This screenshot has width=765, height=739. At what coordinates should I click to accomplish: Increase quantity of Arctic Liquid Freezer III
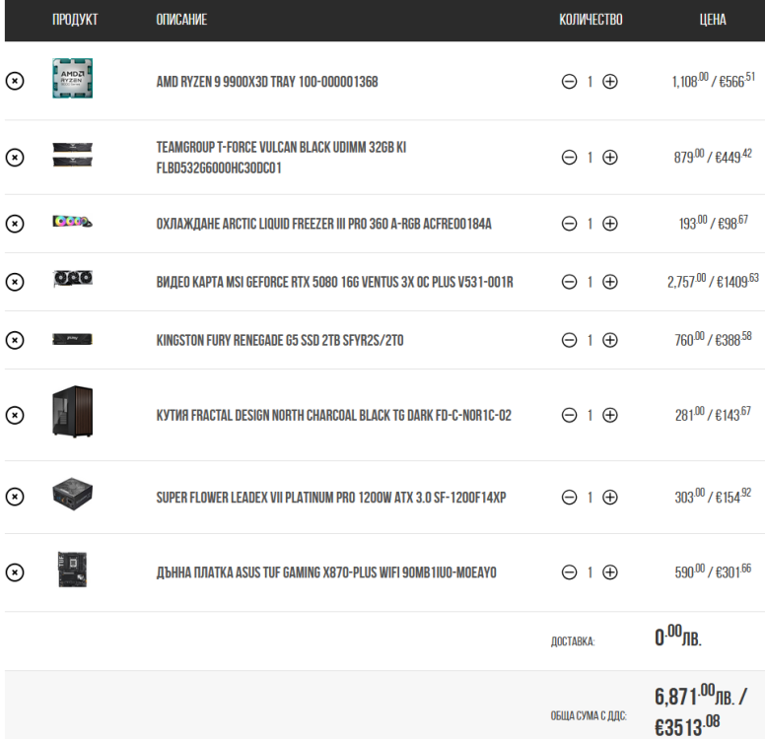coord(610,224)
